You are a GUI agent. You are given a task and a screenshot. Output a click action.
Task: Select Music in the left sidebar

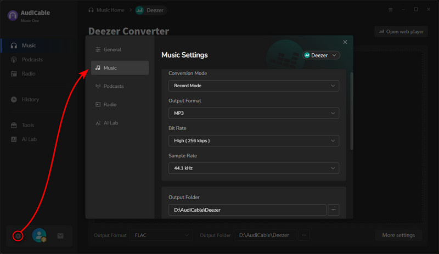(x=29, y=46)
